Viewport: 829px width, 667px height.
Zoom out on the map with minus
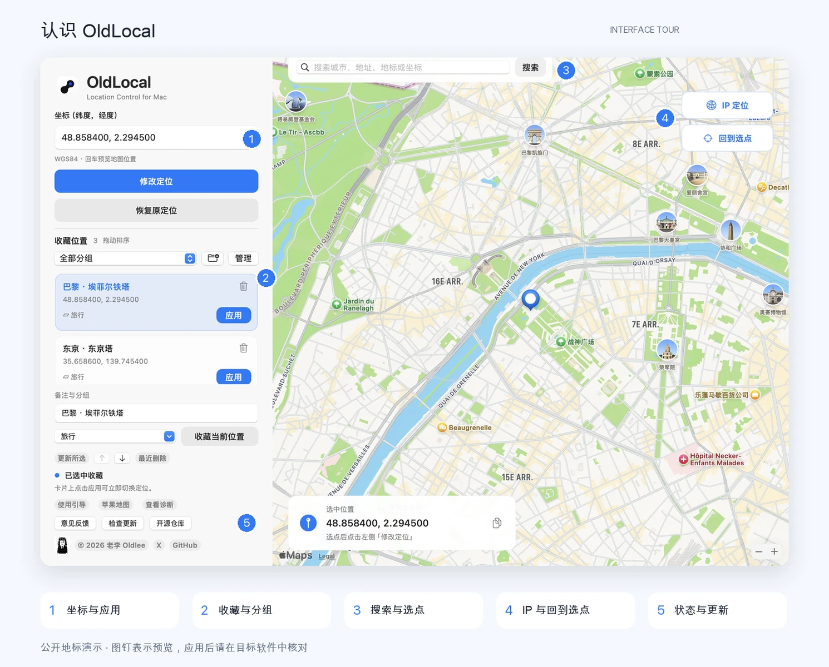pos(759,551)
